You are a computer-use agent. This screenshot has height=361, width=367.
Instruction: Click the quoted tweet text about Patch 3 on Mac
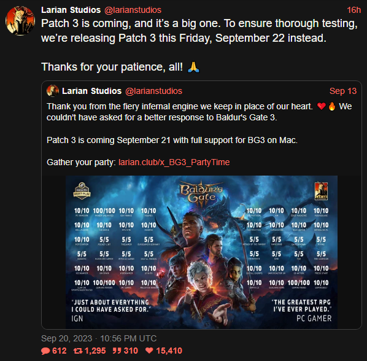172,140
